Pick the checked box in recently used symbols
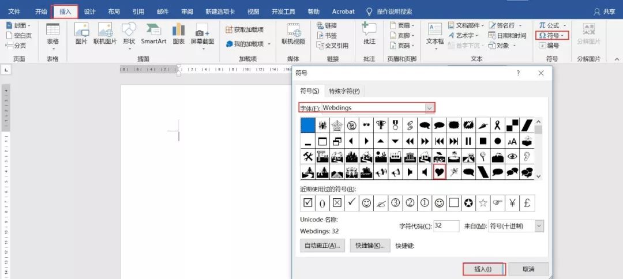This screenshot has width=623, height=279. coord(308,202)
